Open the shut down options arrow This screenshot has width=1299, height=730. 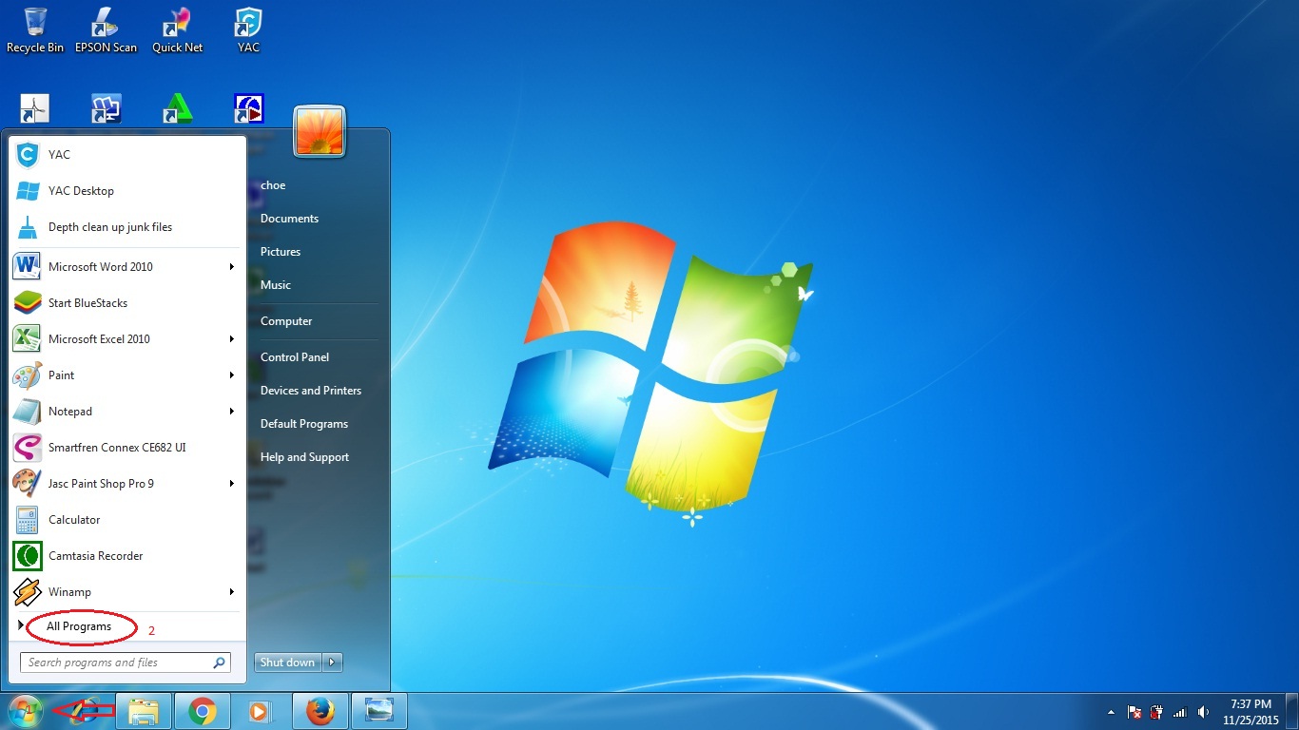pos(332,663)
